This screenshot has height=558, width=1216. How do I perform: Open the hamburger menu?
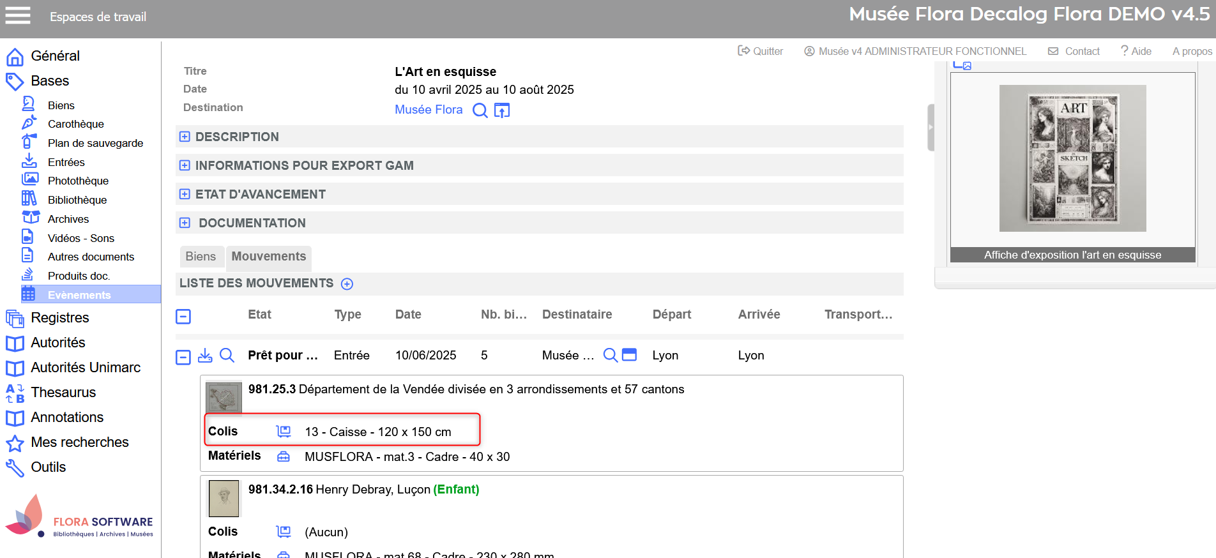pos(18,15)
